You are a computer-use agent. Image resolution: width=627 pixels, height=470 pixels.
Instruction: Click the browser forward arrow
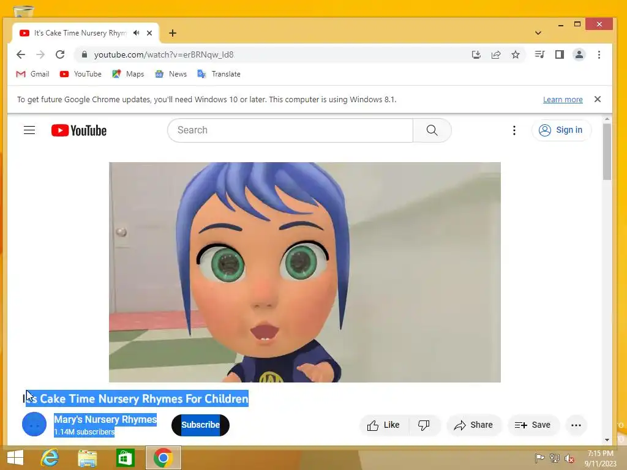pos(40,54)
